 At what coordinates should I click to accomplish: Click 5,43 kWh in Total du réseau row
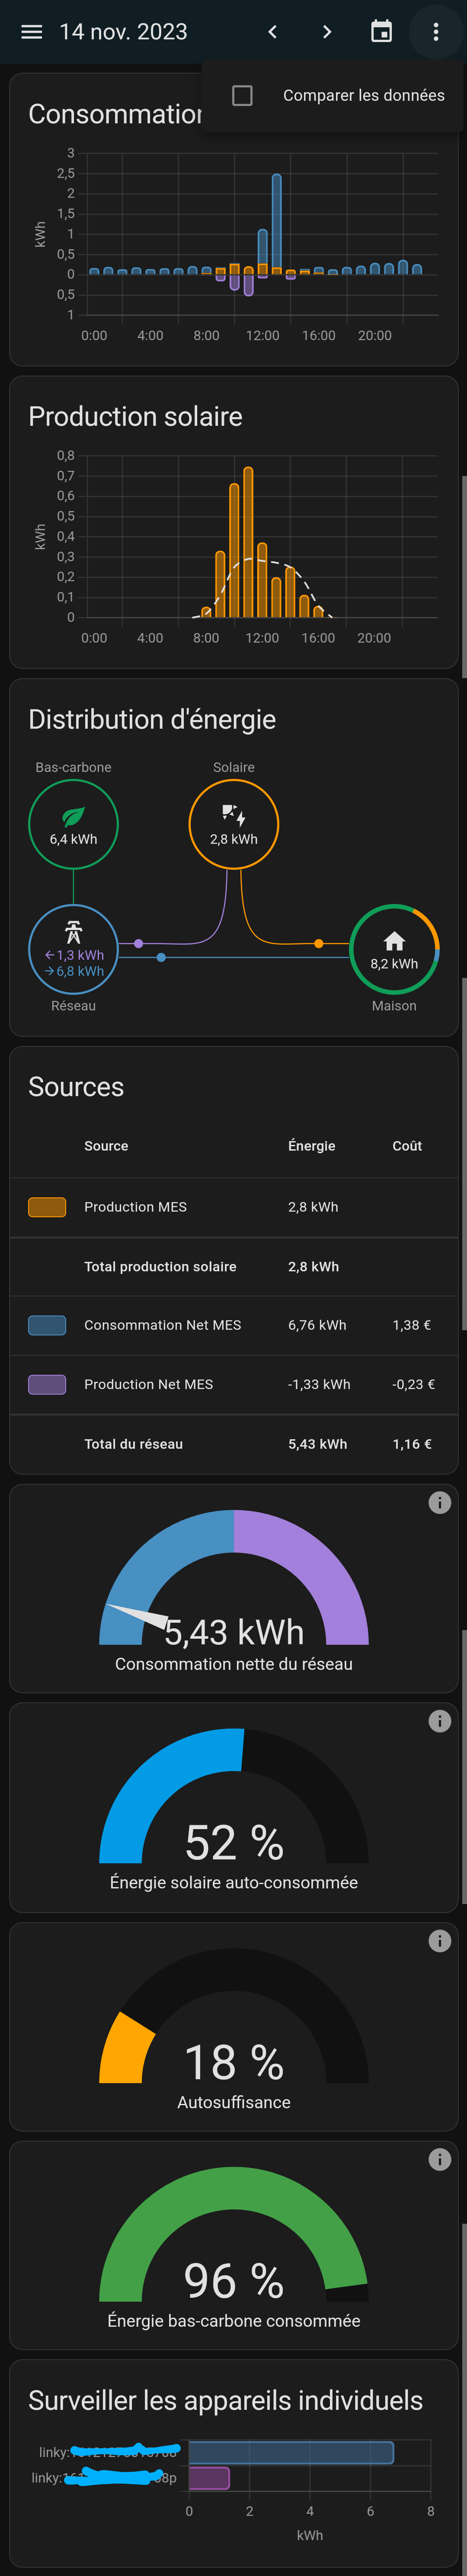tap(318, 1444)
